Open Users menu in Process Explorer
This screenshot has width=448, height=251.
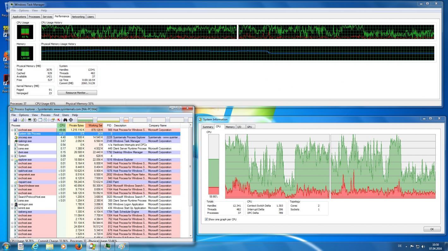tap(65, 115)
